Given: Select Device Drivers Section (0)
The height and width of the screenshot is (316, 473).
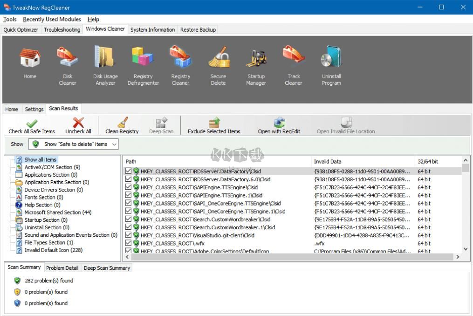Looking at the screenshot, I should pos(54,190).
